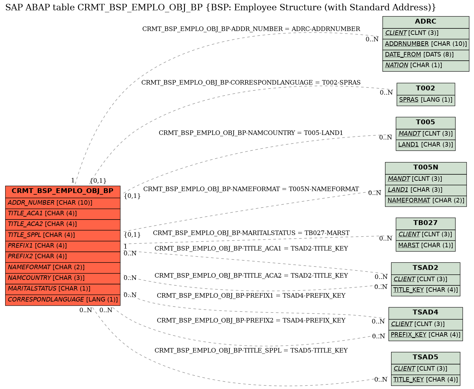Click the NAMEFORMAT = T005N-NAMEFORMAT relation label
The width and height of the screenshot is (474, 389).
point(251,189)
